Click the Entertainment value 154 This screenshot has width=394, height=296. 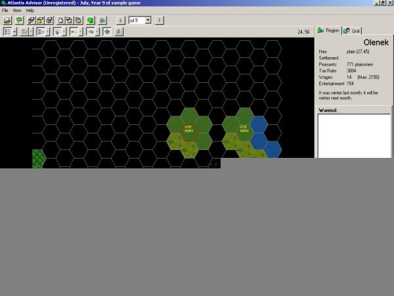tap(350, 84)
